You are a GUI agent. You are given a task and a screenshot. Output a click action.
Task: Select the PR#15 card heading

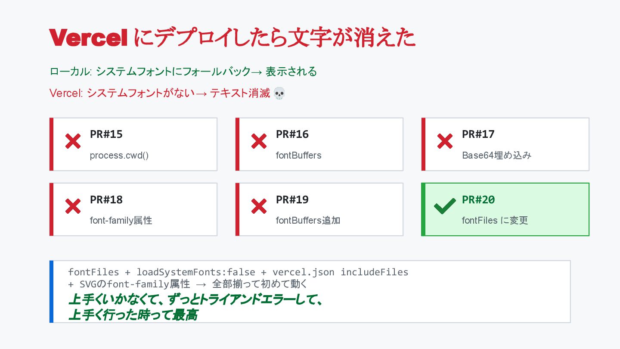[x=106, y=134]
